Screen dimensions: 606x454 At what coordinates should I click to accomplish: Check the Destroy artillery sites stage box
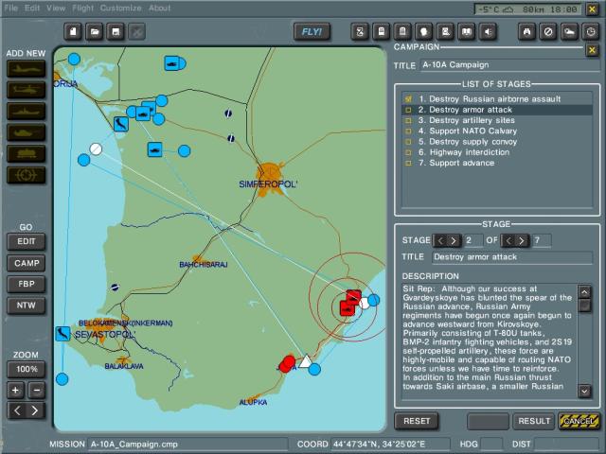pyautogui.click(x=408, y=120)
